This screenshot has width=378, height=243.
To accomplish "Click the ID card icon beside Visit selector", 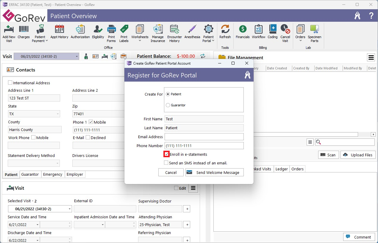I will pyautogui.click(x=95, y=56).
